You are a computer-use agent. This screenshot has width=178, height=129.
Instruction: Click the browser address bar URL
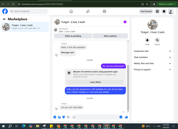[x=42, y=4]
